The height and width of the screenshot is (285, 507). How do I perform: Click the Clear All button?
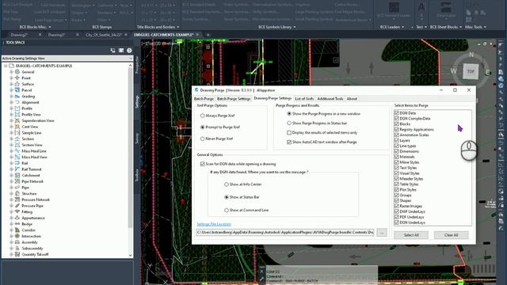(x=451, y=235)
